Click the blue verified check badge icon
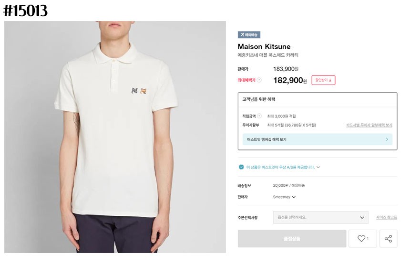Image resolution: width=410 pixels, height=276 pixels. pyautogui.click(x=241, y=167)
